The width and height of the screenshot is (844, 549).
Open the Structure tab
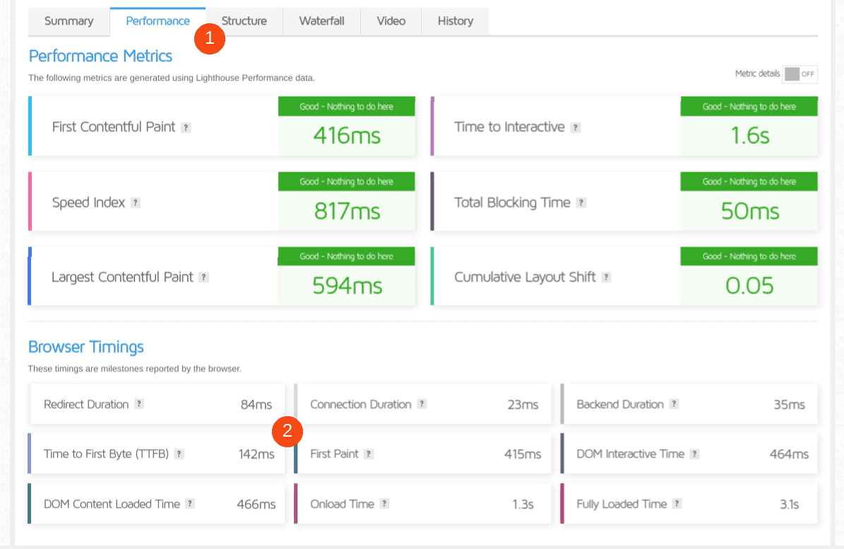pos(244,21)
